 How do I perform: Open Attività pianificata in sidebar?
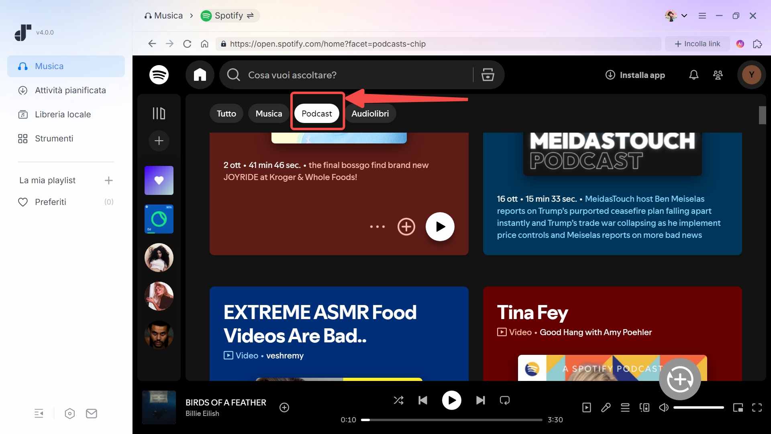click(70, 90)
